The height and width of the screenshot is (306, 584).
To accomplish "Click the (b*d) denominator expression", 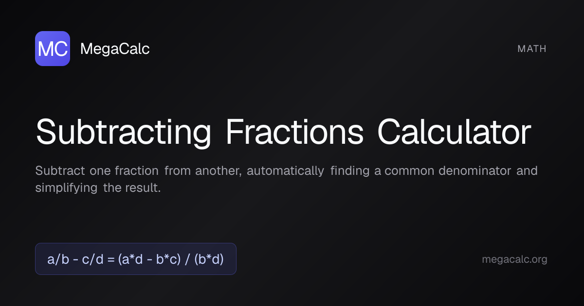I will click(209, 259).
